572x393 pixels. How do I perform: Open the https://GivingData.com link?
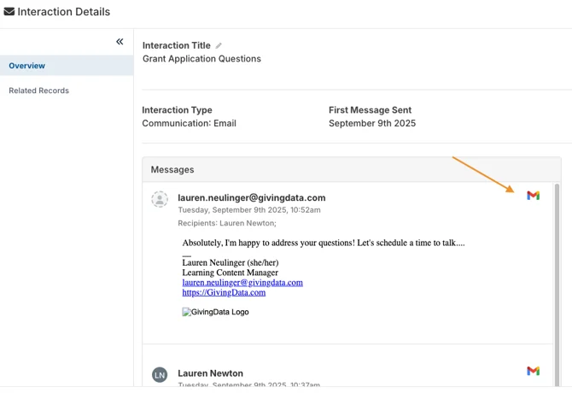click(224, 292)
